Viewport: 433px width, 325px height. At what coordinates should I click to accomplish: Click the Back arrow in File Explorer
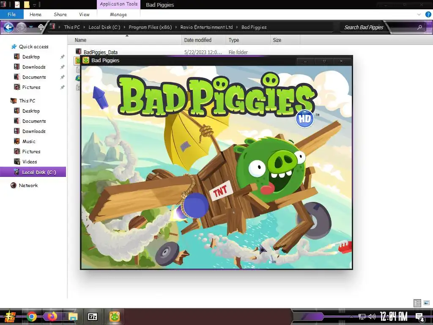pos(8,27)
